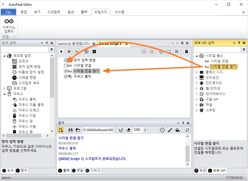This screenshot has height=181, width=248.
Task: Click the log file toggle icon in 출력 toolbar
Action: point(61,130)
